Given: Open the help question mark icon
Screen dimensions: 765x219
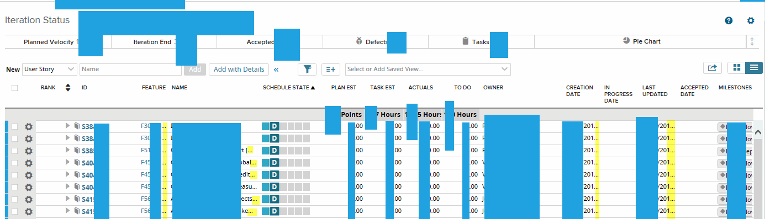Looking at the screenshot, I should coord(729,20).
